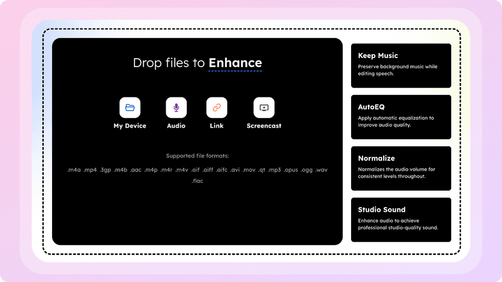Viewport: 502px width, 282px height.
Task: Click the .m4a format text
Action: coord(74,170)
